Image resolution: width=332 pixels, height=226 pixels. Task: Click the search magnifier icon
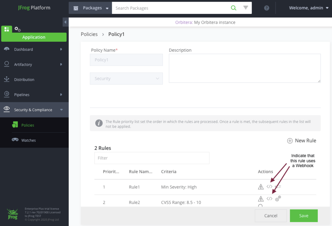click(x=233, y=8)
